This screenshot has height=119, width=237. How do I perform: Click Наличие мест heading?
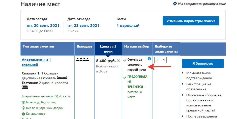click(x=40, y=4)
